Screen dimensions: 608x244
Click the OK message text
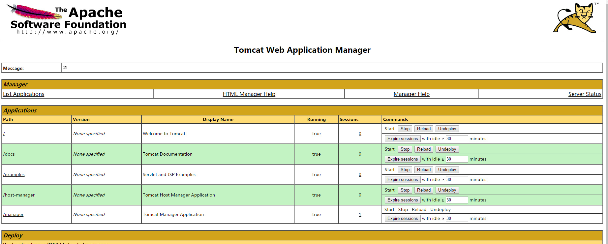pos(65,68)
